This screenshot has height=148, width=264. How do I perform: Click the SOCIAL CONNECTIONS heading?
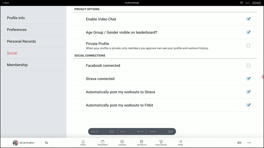coord(90,56)
